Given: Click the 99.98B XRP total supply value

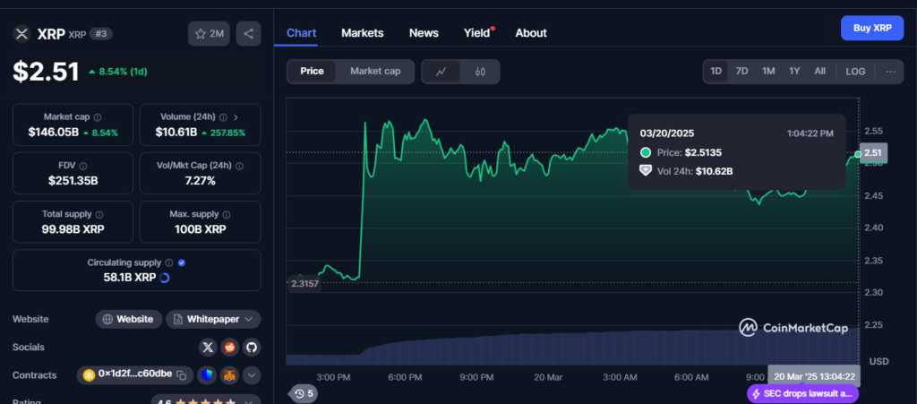Looking at the screenshot, I should (x=73, y=229).
